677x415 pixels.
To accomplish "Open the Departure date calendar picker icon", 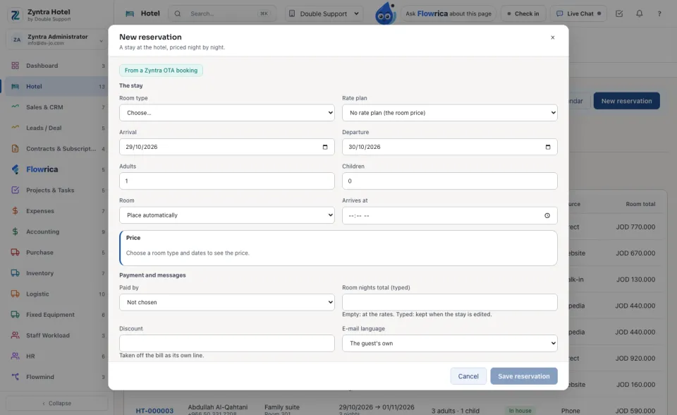I will click(548, 147).
